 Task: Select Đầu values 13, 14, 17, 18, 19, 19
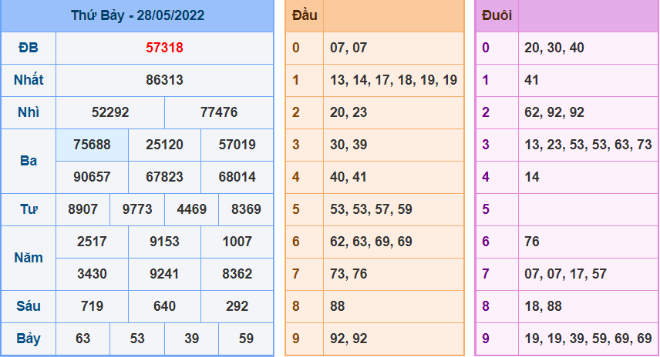click(393, 80)
